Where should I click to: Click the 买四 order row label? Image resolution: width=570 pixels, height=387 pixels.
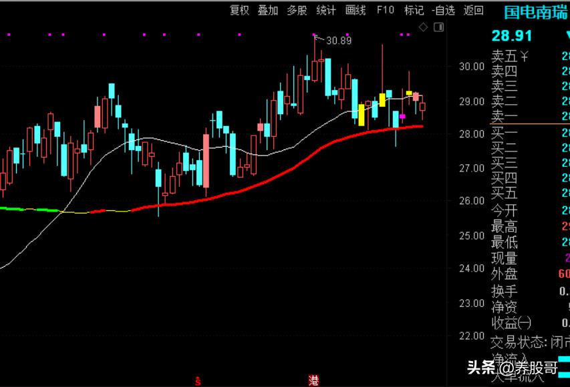(x=505, y=178)
